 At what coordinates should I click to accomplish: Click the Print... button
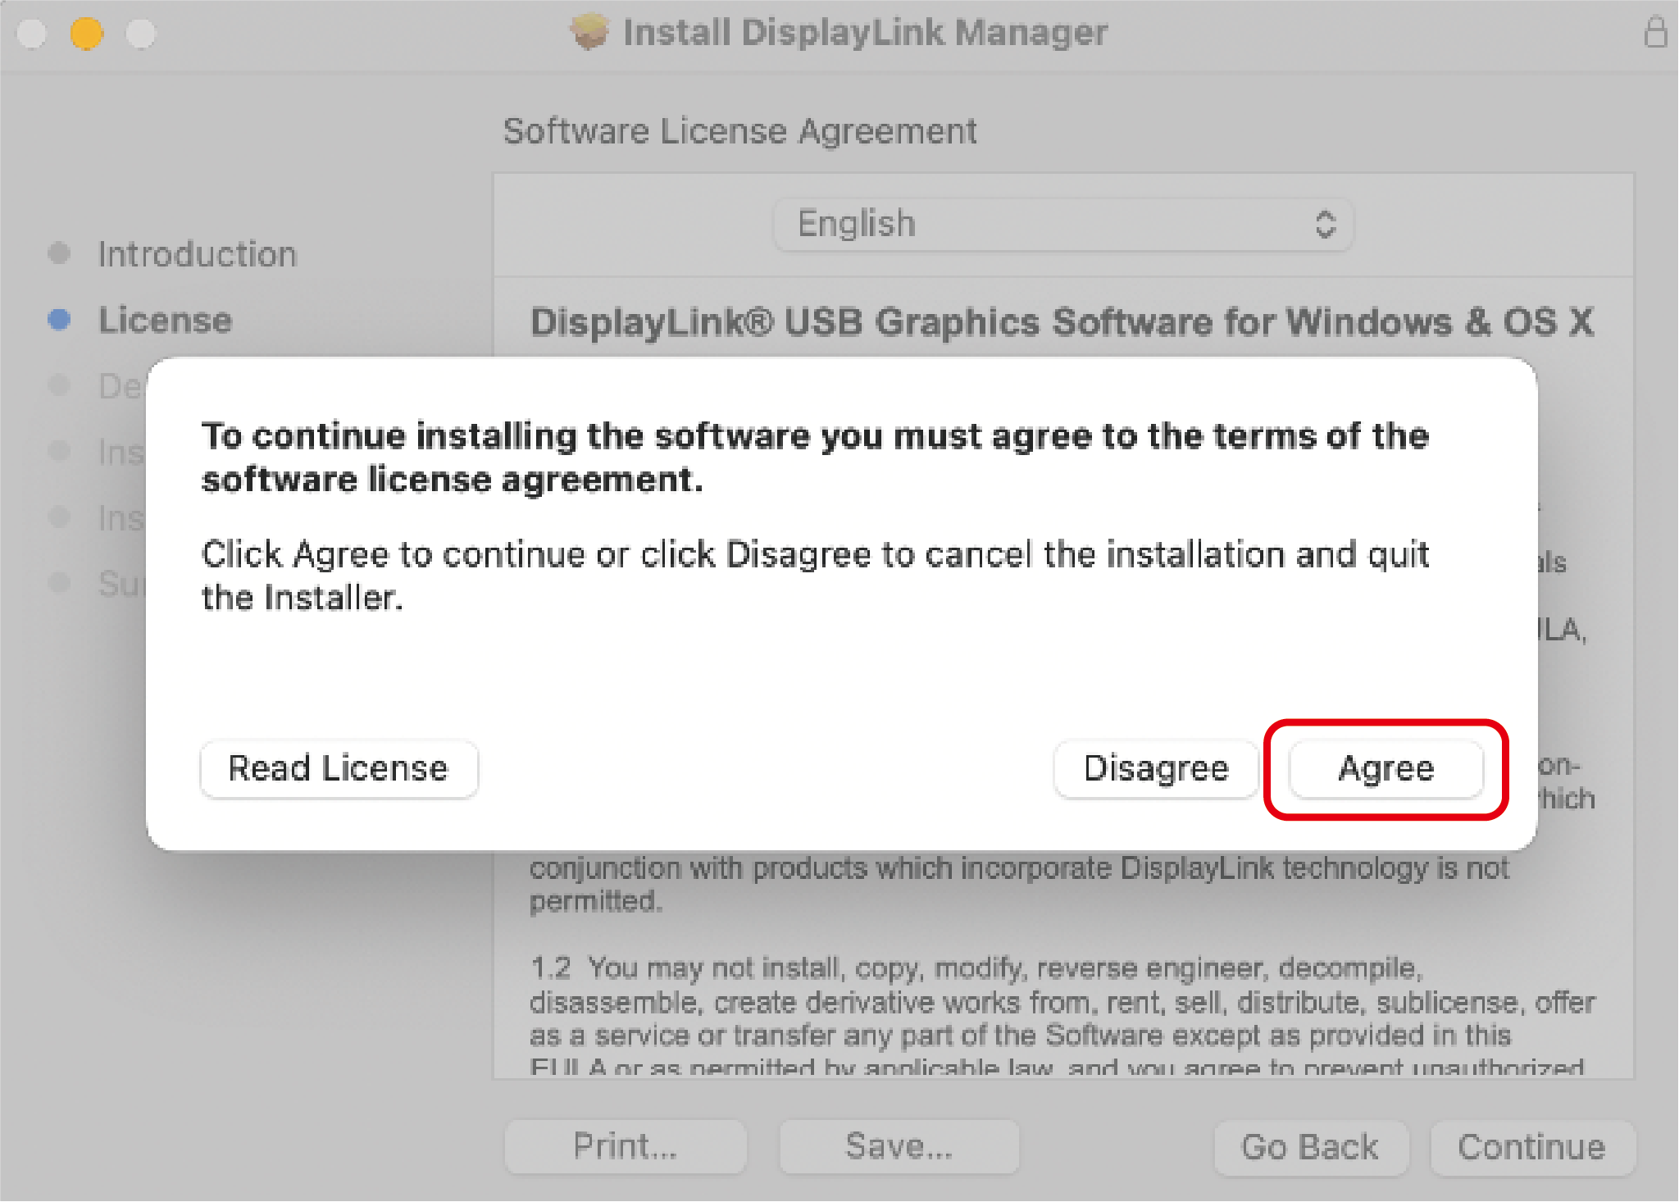626,1146
